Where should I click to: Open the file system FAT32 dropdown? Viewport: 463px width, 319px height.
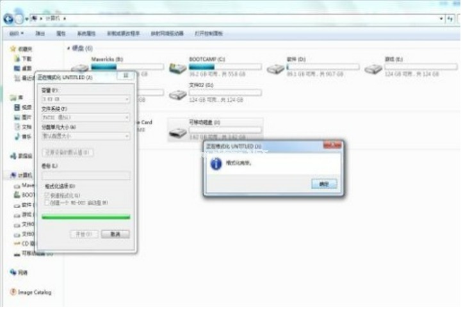point(86,117)
